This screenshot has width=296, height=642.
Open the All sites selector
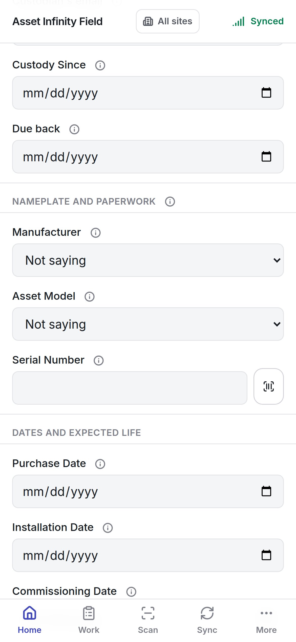pos(168,21)
